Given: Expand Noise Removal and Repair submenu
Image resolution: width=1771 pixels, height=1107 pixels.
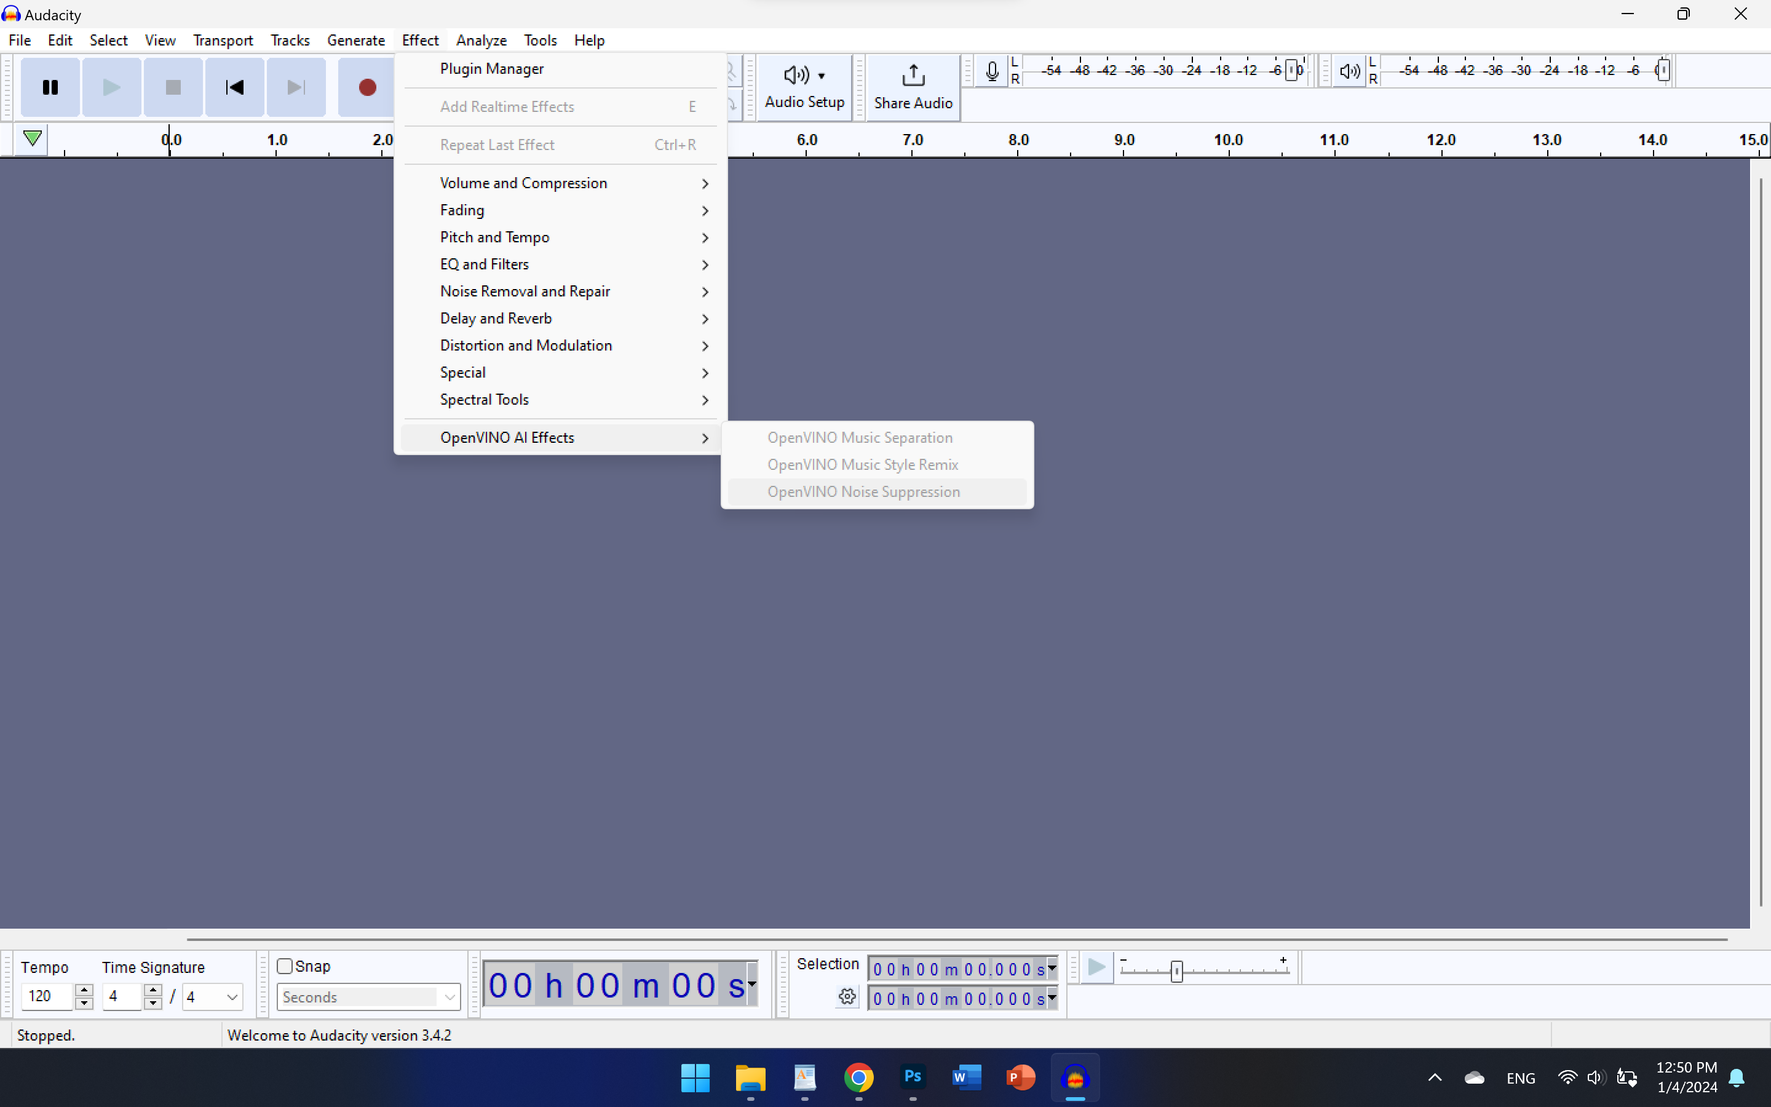Looking at the screenshot, I should click(561, 292).
